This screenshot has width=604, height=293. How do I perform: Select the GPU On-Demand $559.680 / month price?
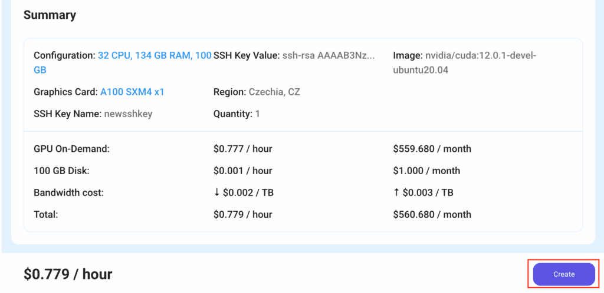pyautogui.click(x=432, y=149)
